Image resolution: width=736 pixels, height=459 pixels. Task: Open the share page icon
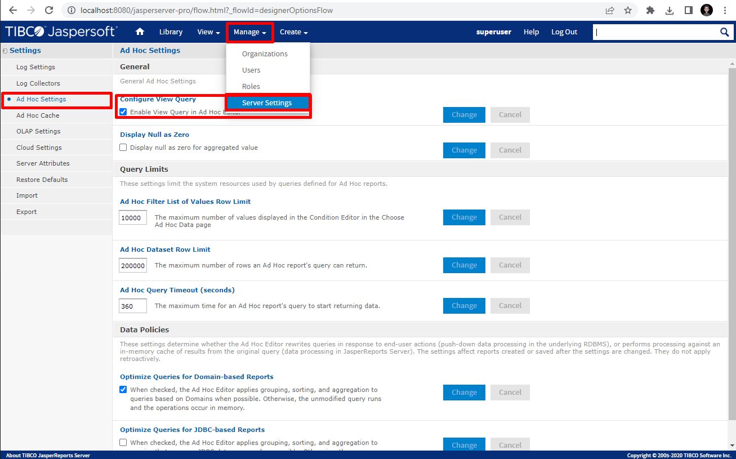(610, 10)
